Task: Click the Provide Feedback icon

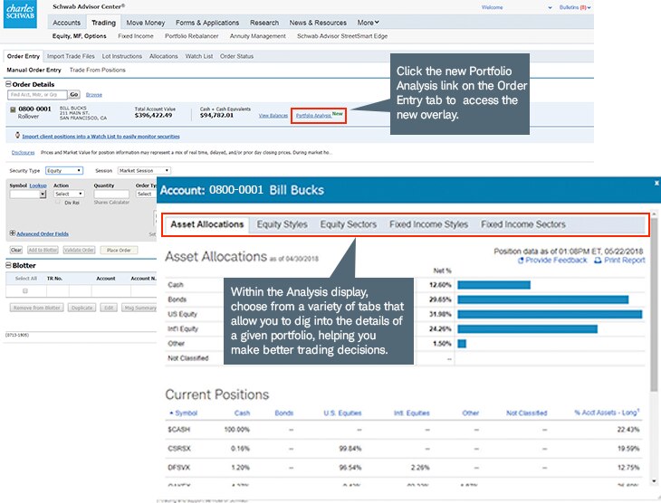Action: coord(521,261)
